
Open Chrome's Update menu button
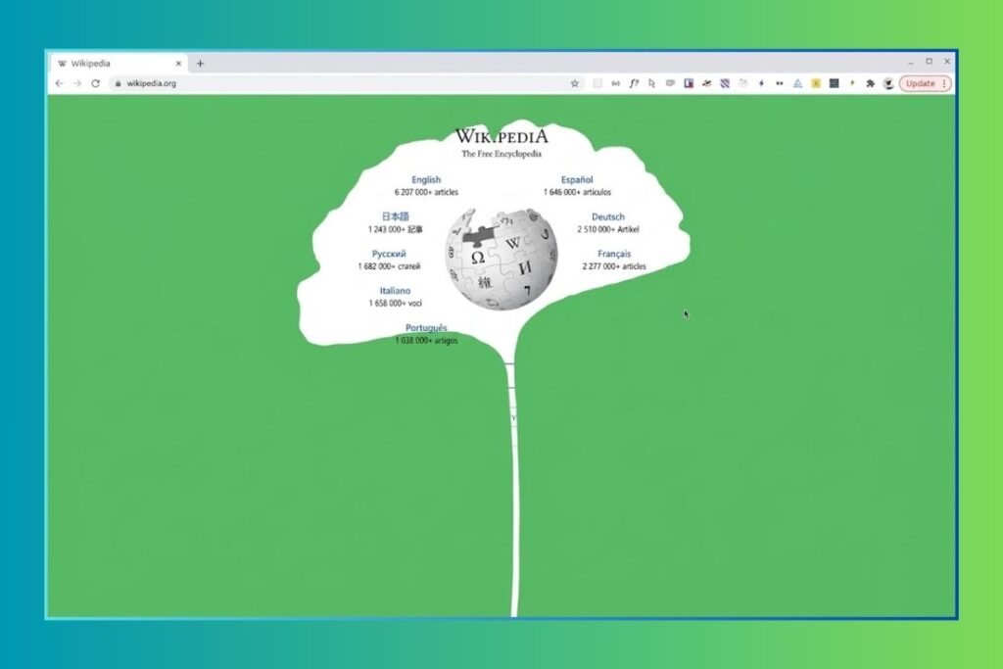(925, 84)
